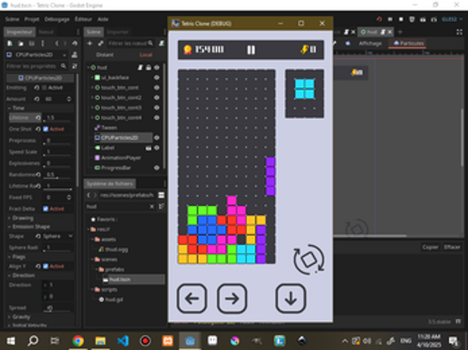
Task: Open Inspector extra options dots icon
Action: (42, 43)
